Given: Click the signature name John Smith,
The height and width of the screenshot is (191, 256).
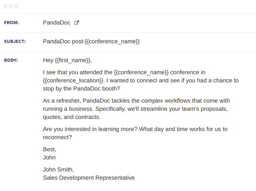Looking at the screenshot, I should pos(58,170).
